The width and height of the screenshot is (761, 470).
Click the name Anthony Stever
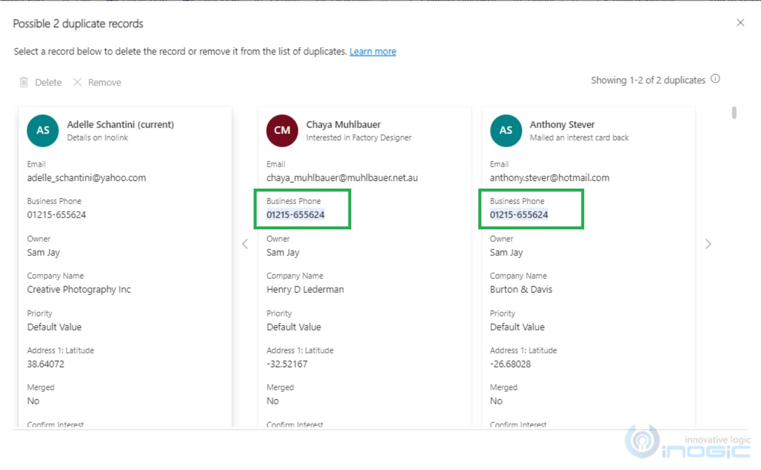pyautogui.click(x=562, y=125)
